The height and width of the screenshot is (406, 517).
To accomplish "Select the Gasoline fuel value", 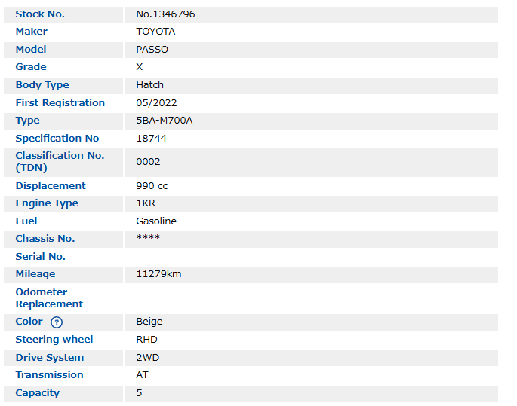I will pyautogui.click(x=156, y=221).
